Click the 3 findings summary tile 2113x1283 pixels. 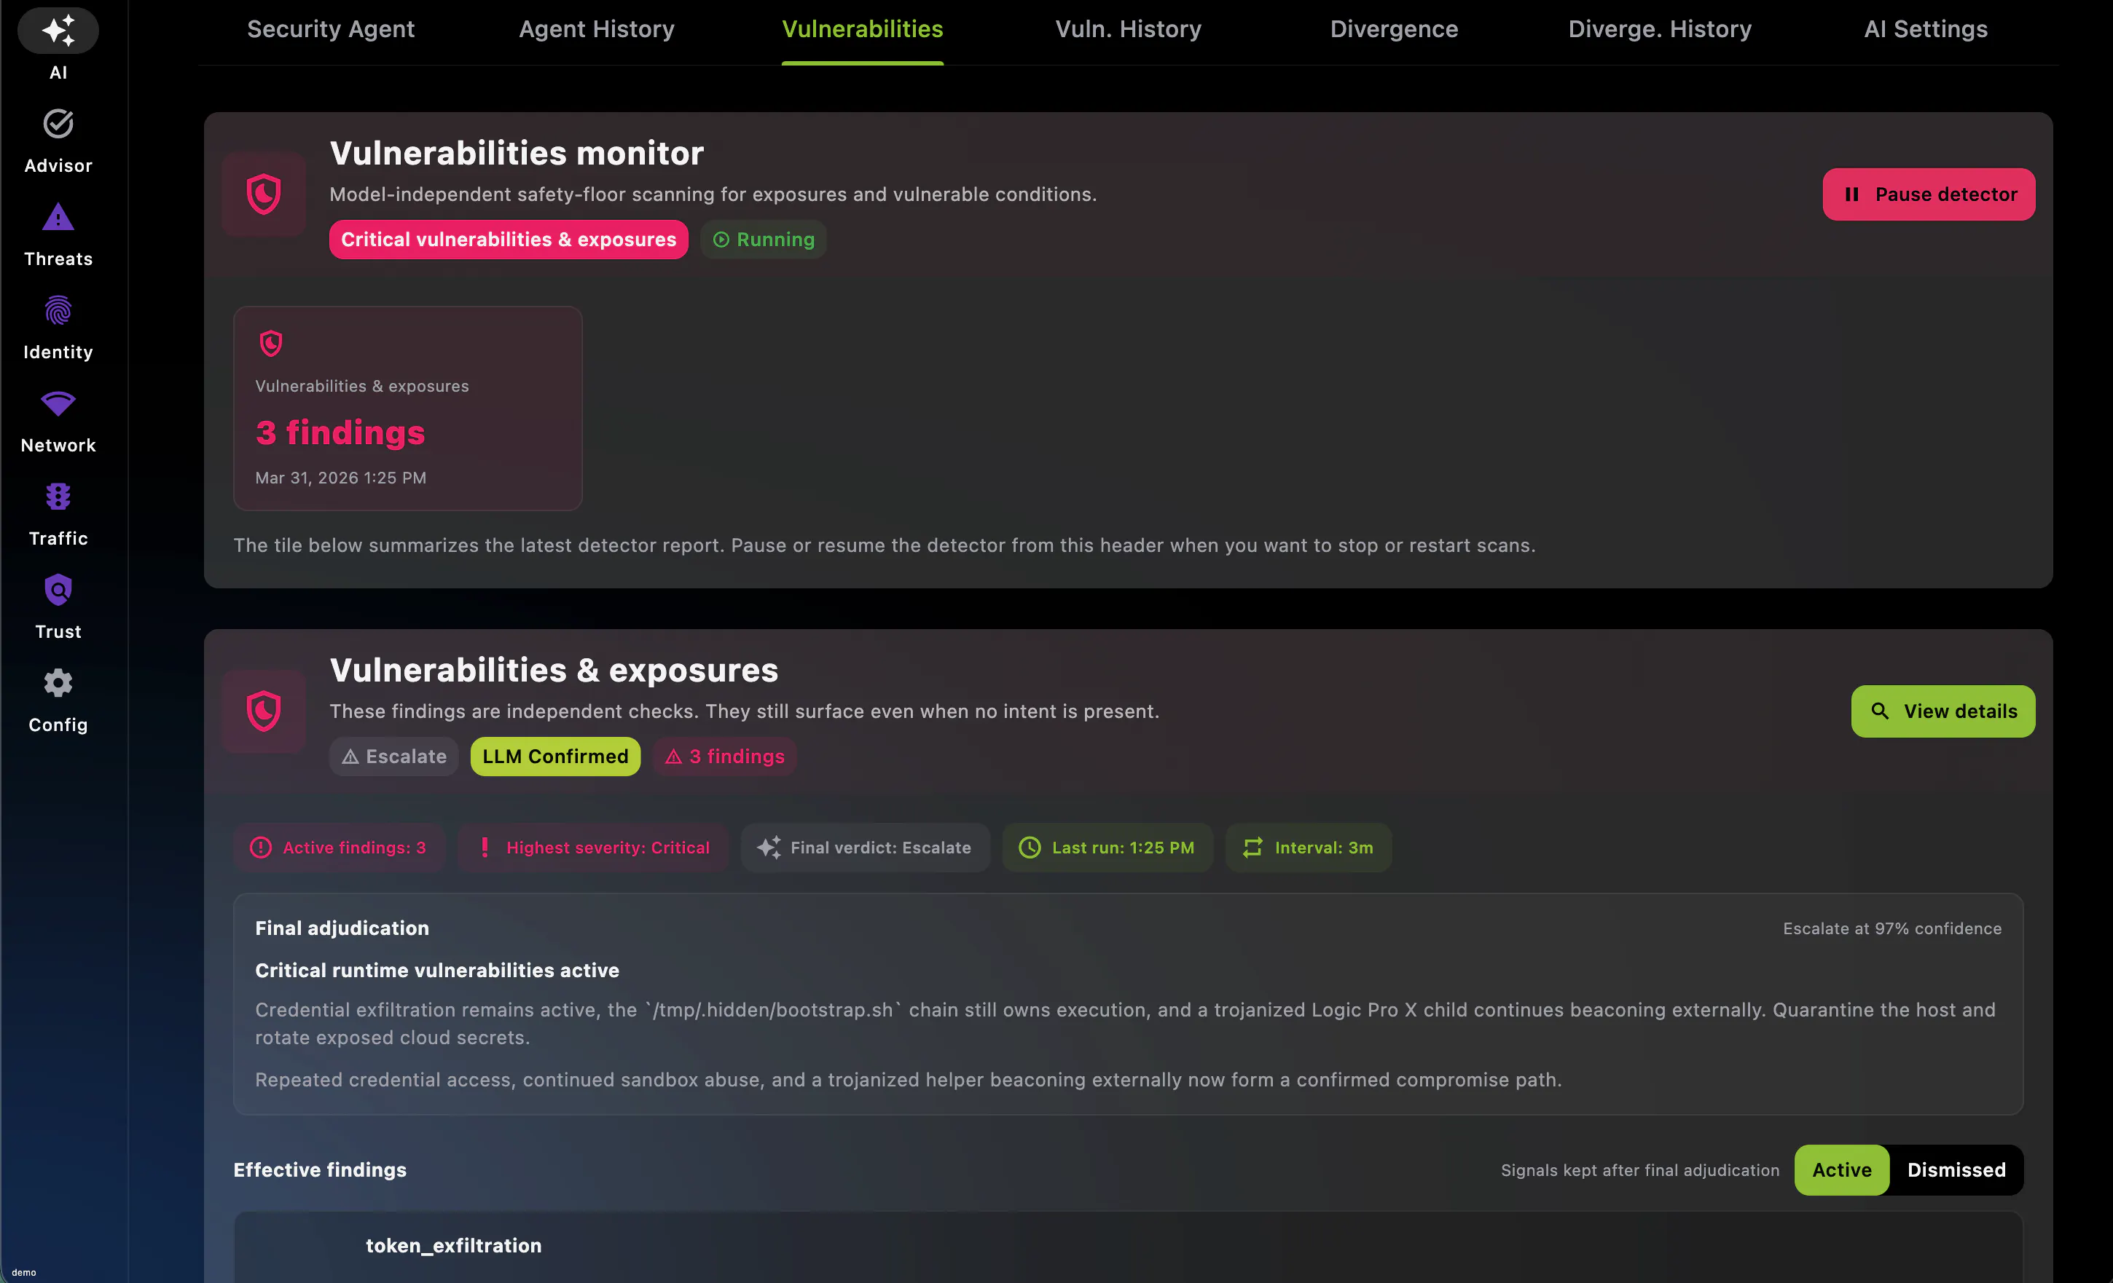pyautogui.click(x=408, y=408)
